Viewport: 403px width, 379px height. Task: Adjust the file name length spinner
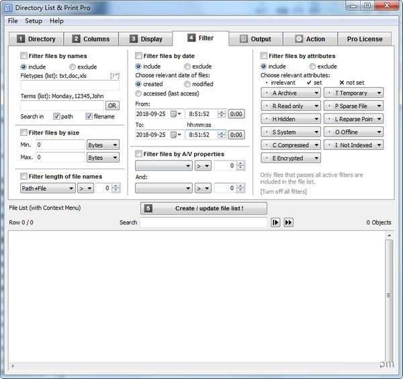[x=116, y=188]
